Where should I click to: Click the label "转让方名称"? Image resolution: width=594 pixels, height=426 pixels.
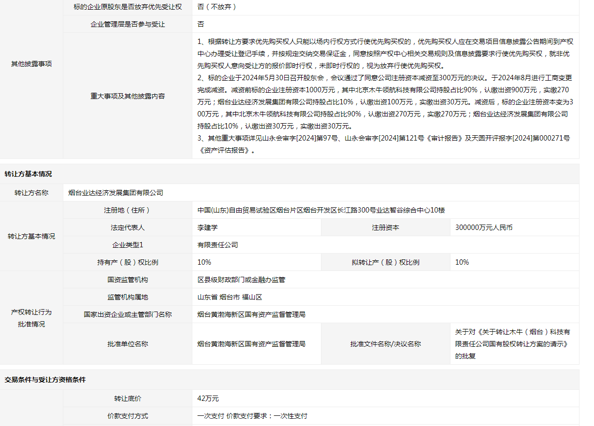coord(31,193)
